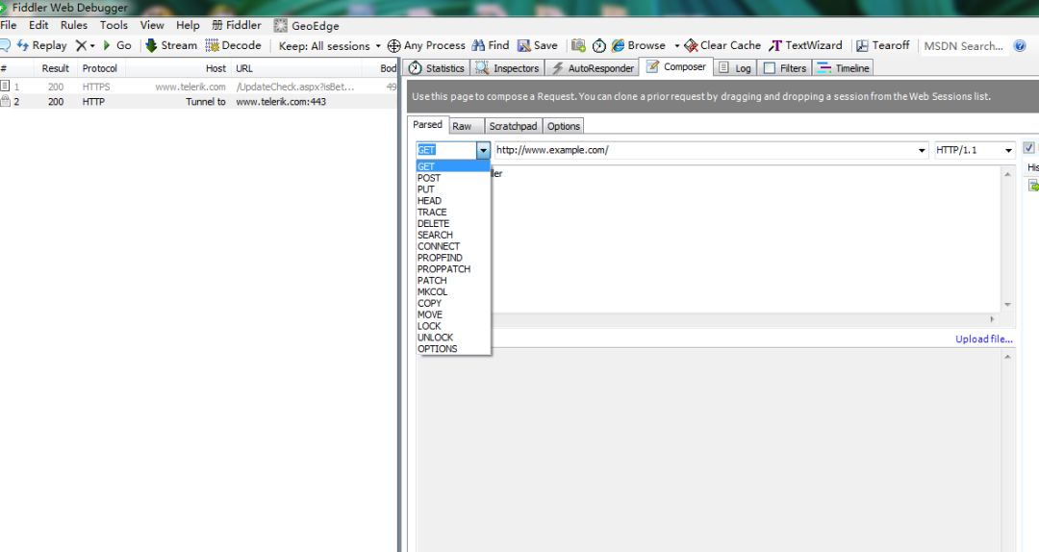The height and width of the screenshot is (552, 1039).
Task: Select HEAD in the method list
Action: click(x=453, y=200)
